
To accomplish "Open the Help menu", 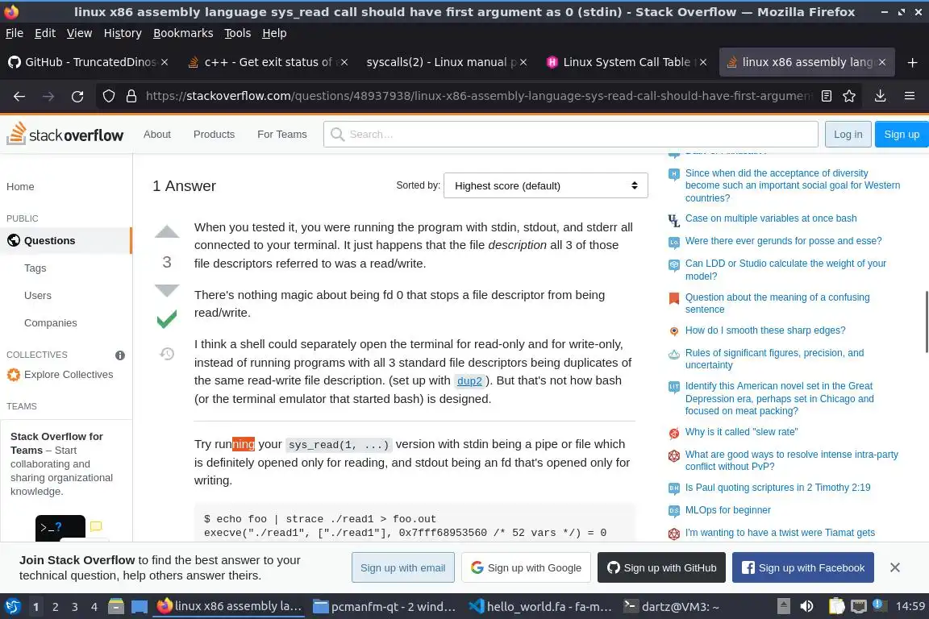I will (274, 33).
